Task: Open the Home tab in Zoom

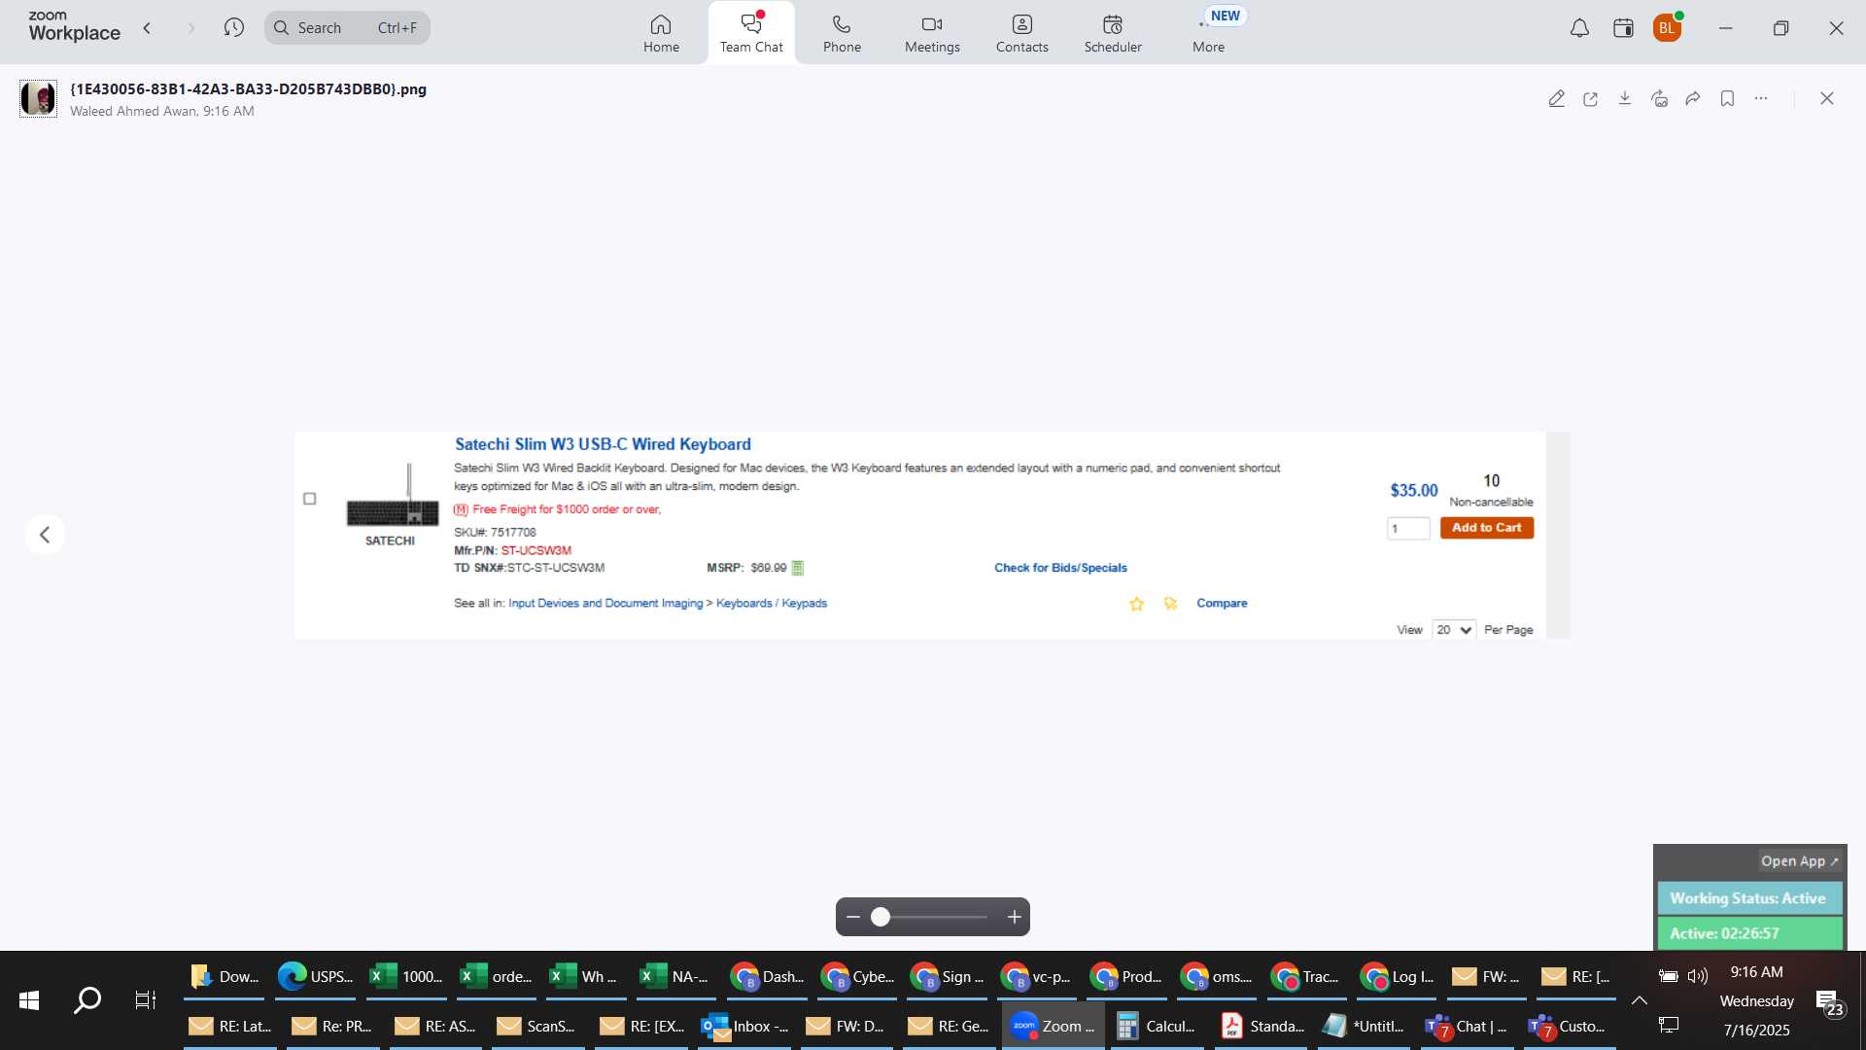Action: (661, 33)
